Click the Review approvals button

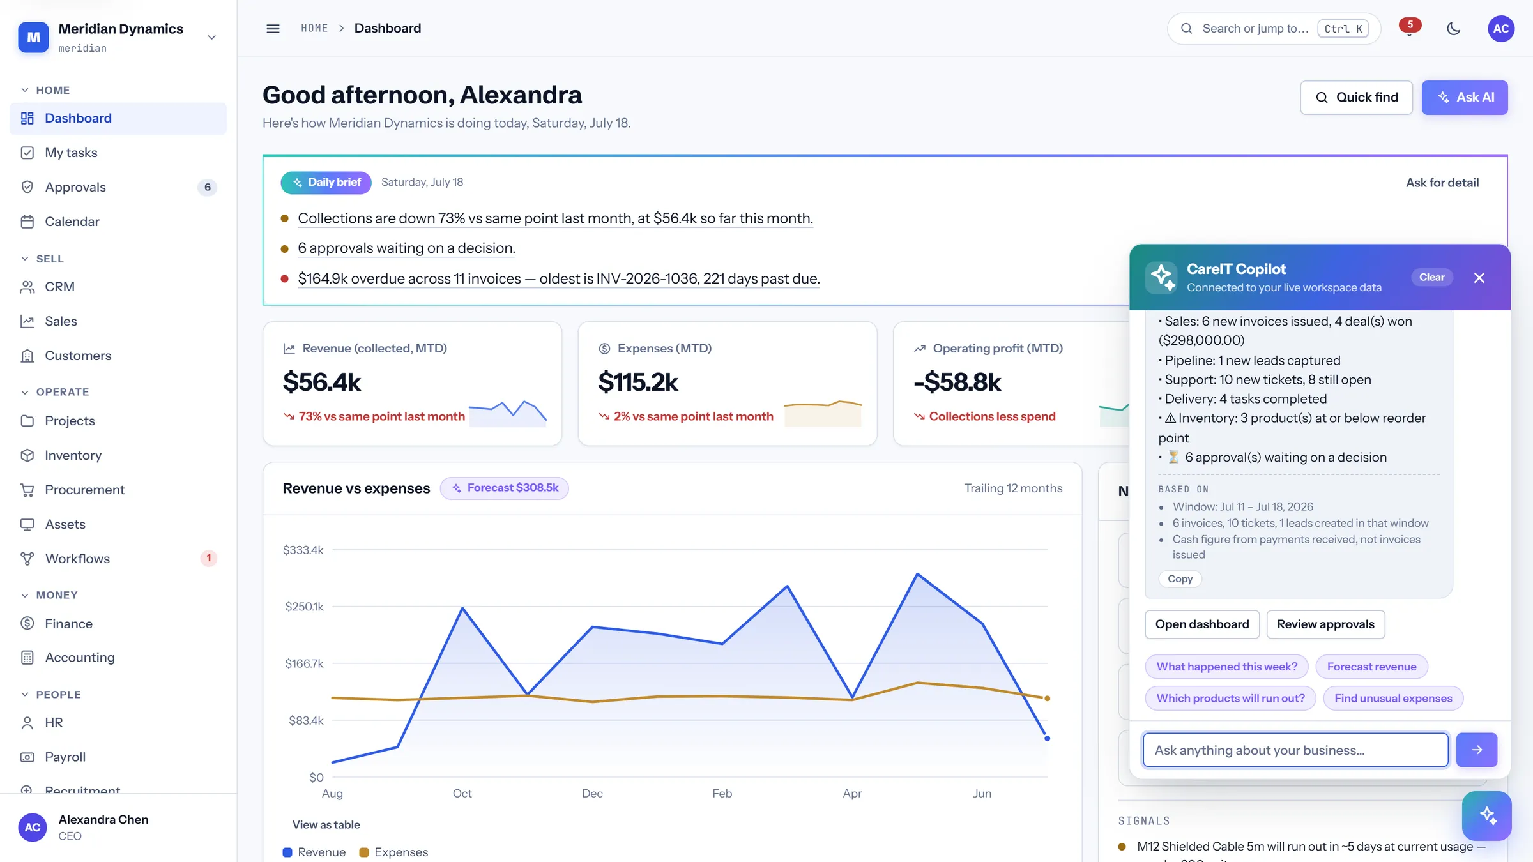click(x=1325, y=624)
